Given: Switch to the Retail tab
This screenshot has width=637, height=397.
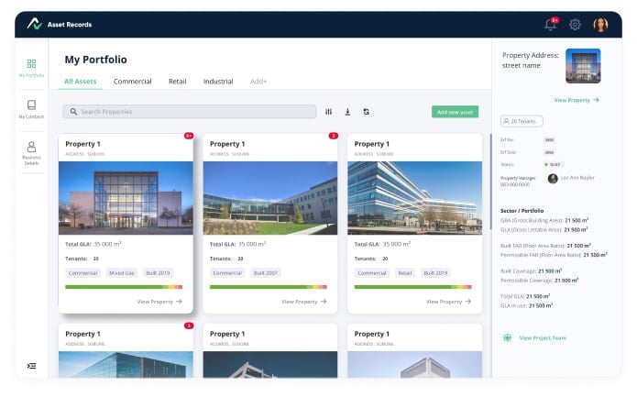Looking at the screenshot, I should click(x=178, y=82).
